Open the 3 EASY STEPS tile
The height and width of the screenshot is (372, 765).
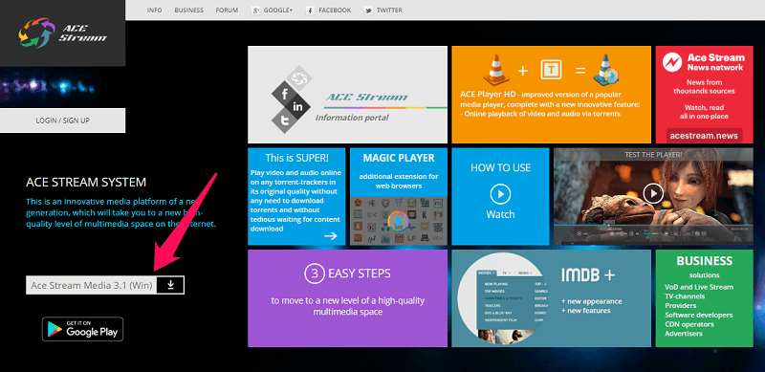[x=347, y=298]
